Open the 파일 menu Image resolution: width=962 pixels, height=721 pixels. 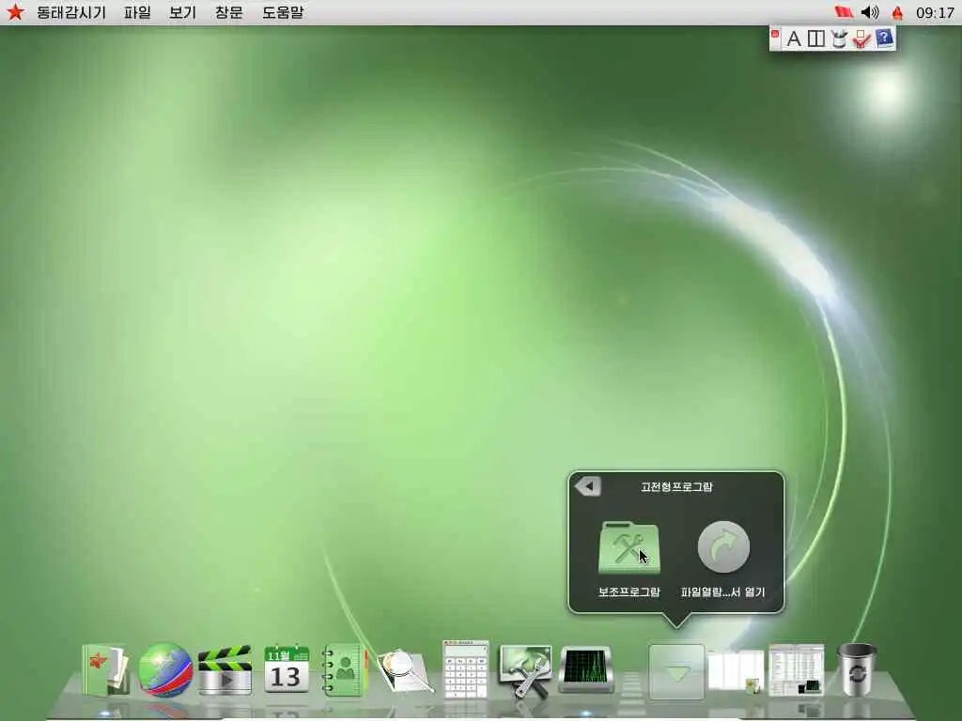click(137, 12)
